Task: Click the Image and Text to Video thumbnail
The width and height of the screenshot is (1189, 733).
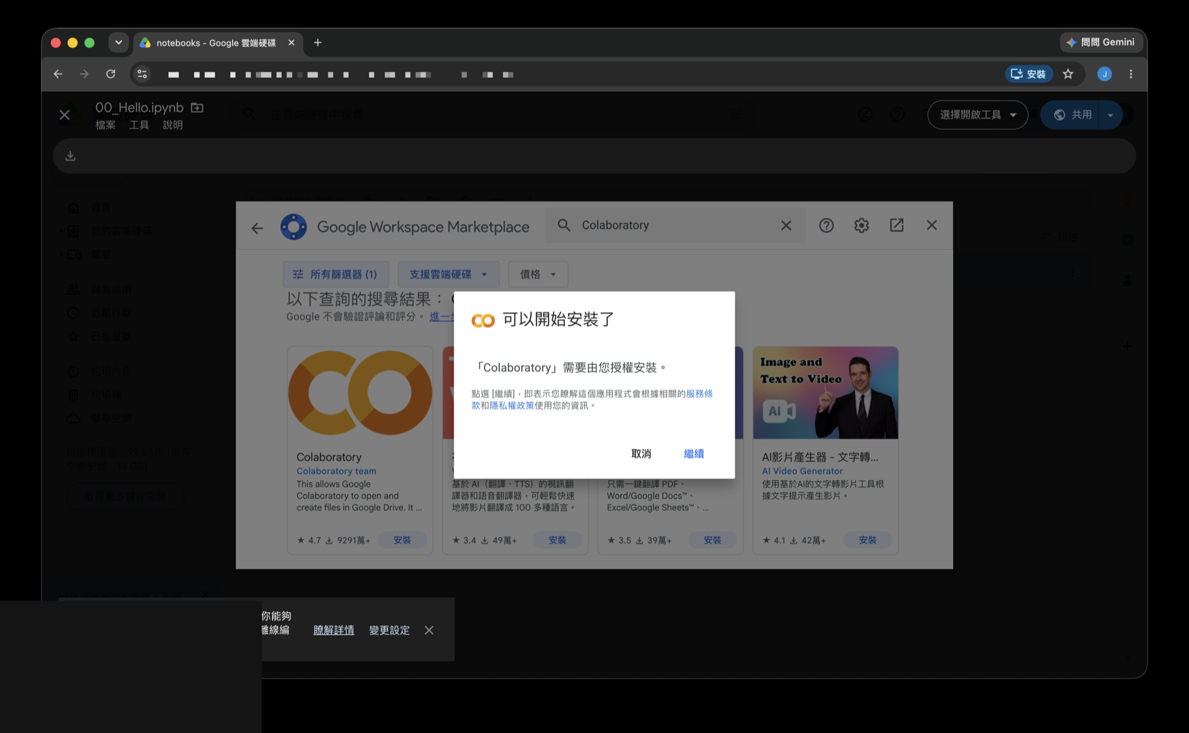Action: (x=826, y=392)
